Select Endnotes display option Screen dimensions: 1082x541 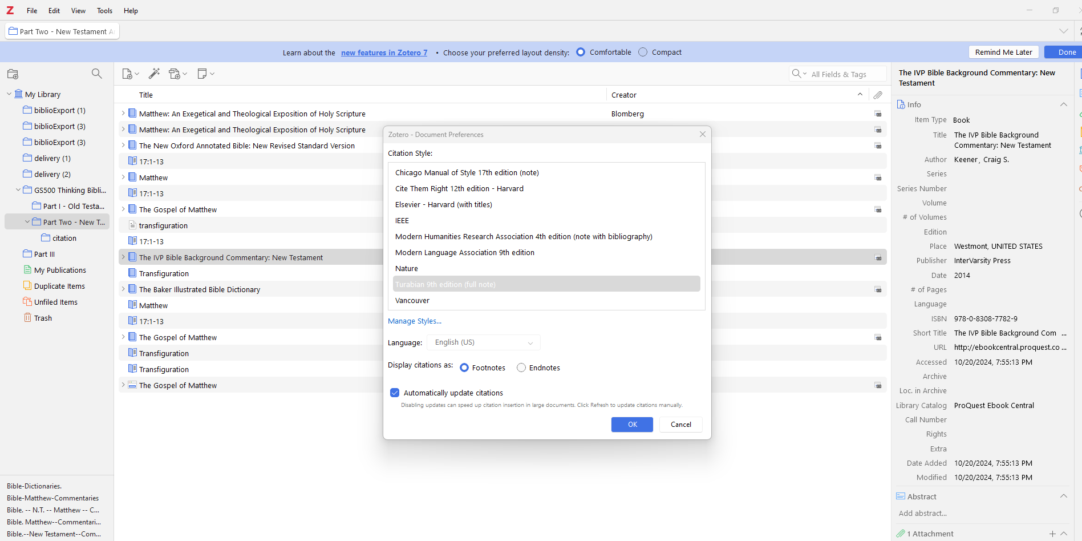pos(521,368)
